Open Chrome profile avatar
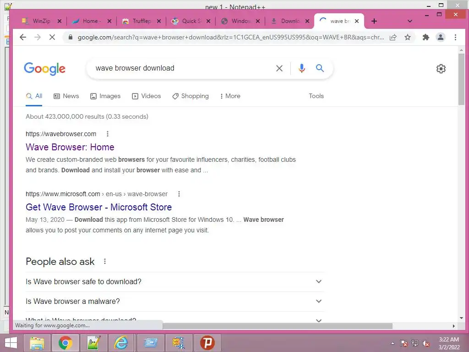Viewport: 469px width, 352px height. tap(441, 37)
